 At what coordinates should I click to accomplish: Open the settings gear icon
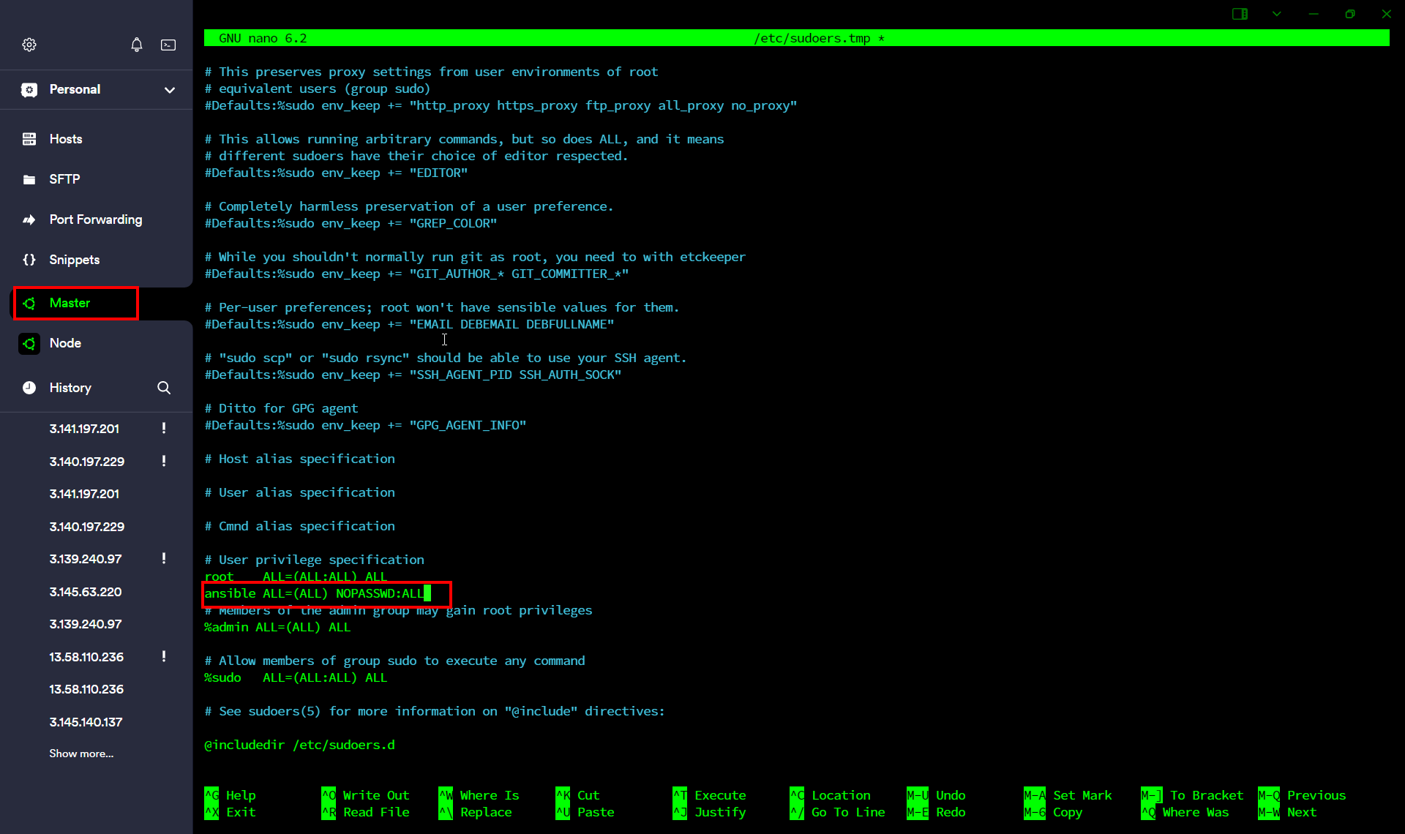(29, 45)
